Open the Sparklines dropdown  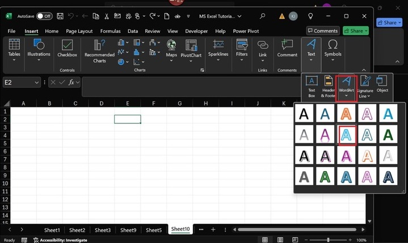(218, 61)
